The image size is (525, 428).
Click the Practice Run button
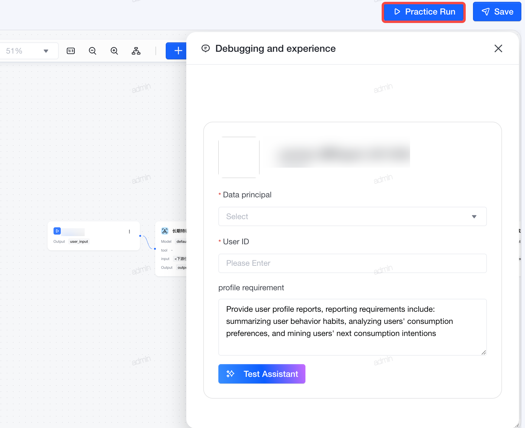tap(423, 12)
